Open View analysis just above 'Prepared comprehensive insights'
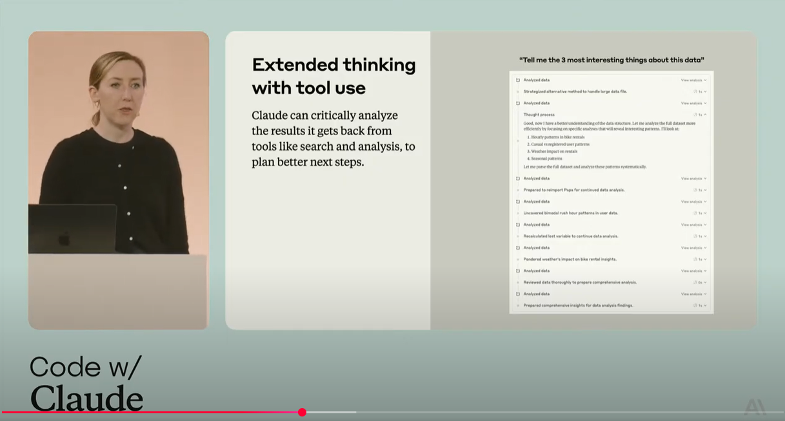Image resolution: width=785 pixels, height=421 pixels. click(693, 294)
